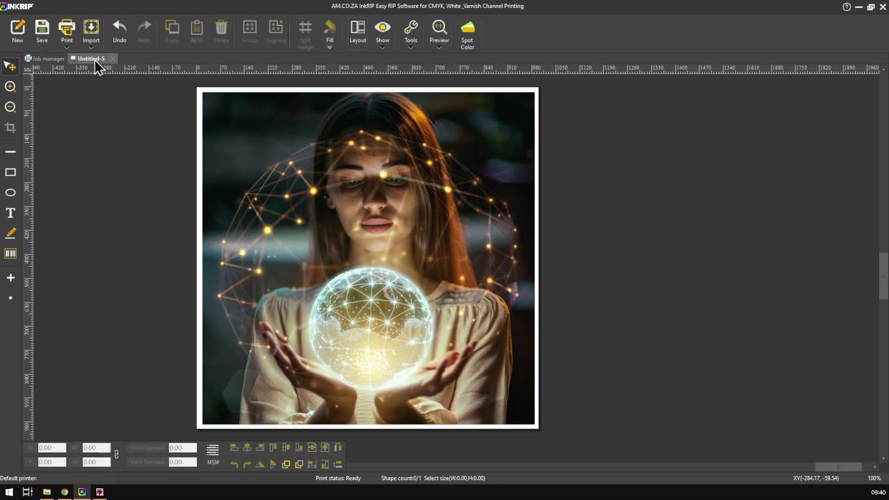This screenshot has width=889, height=500.
Task: Choose the Rectangle shape tool
Action: click(x=10, y=172)
